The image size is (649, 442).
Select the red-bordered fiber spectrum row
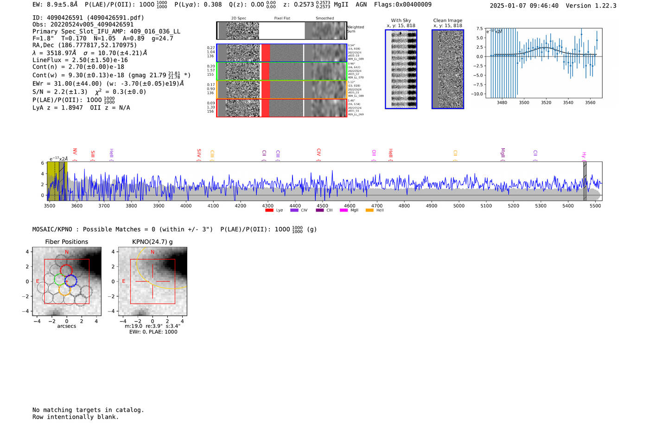click(x=281, y=108)
